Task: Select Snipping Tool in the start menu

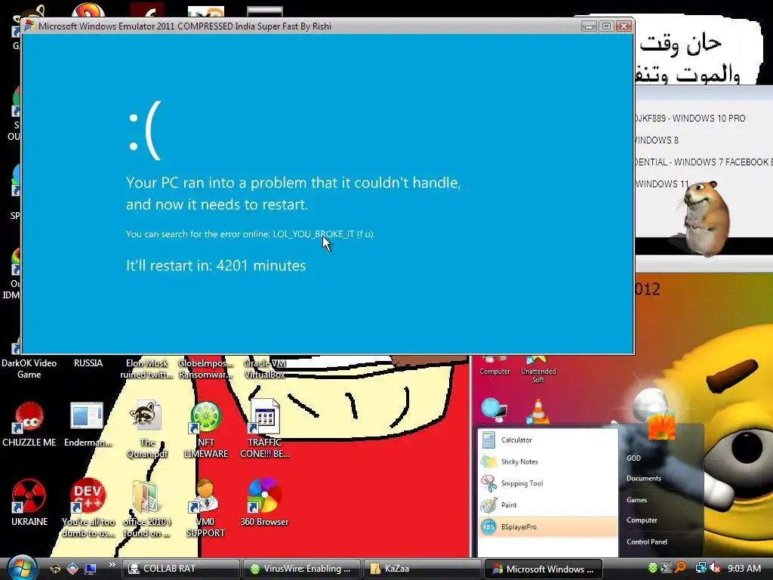Action: (x=548, y=483)
